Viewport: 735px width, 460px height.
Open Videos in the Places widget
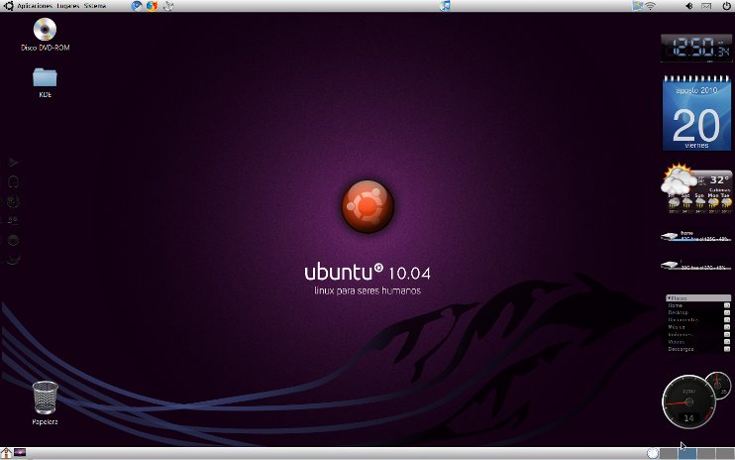coord(677,342)
